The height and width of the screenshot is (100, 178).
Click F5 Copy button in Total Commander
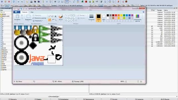63,99
